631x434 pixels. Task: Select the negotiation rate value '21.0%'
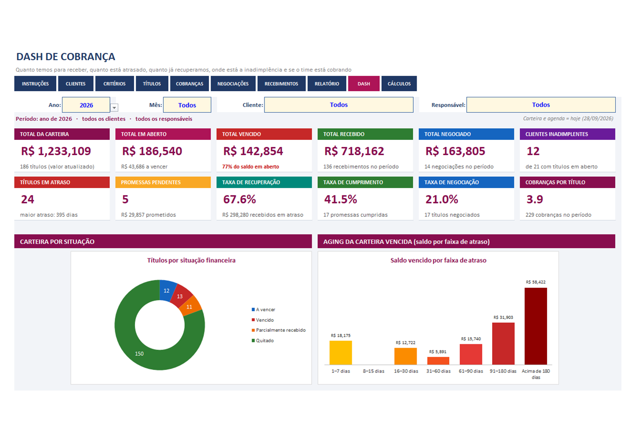442,200
